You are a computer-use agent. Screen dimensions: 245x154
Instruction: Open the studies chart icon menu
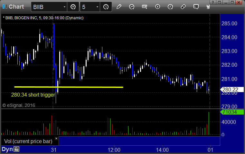tap(132, 7)
